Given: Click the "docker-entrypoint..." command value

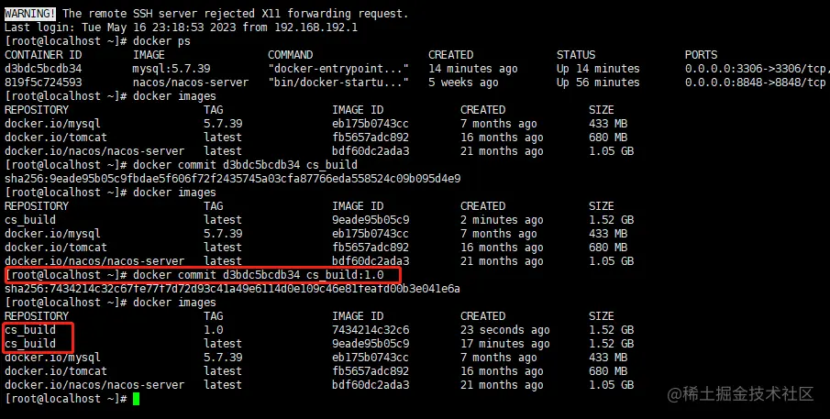Looking at the screenshot, I should tap(338, 69).
